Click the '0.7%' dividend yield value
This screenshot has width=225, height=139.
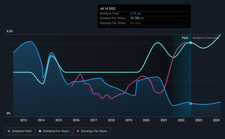pos(133,13)
